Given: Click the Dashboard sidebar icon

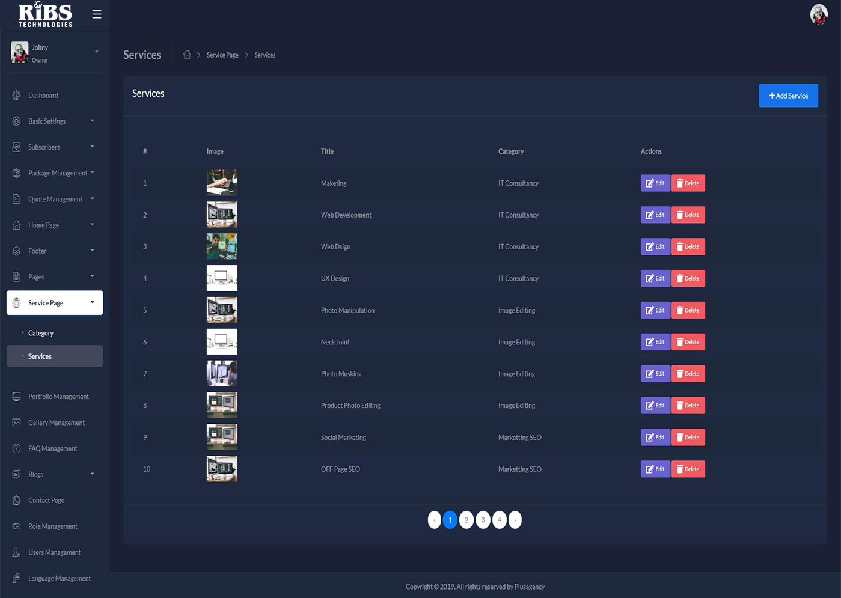Looking at the screenshot, I should click(16, 95).
